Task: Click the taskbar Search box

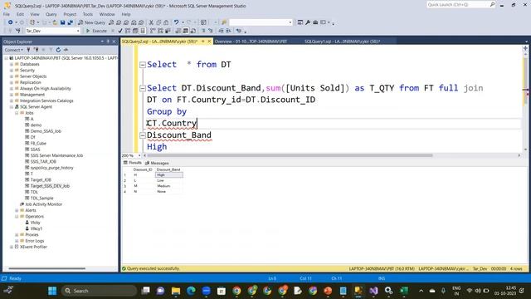Action: [x=99, y=291]
